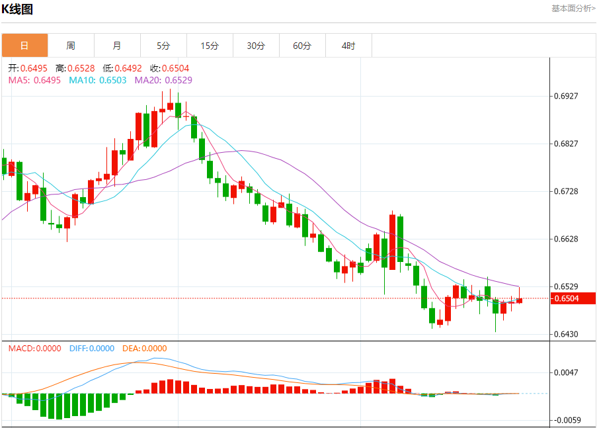Click the MA5: 0.6495 indicator label

coord(34,80)
